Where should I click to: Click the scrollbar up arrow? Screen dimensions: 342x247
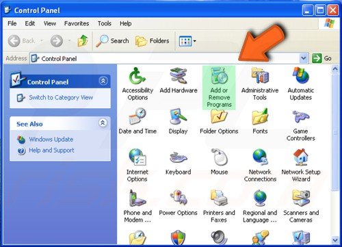click(x=335, y=68)
